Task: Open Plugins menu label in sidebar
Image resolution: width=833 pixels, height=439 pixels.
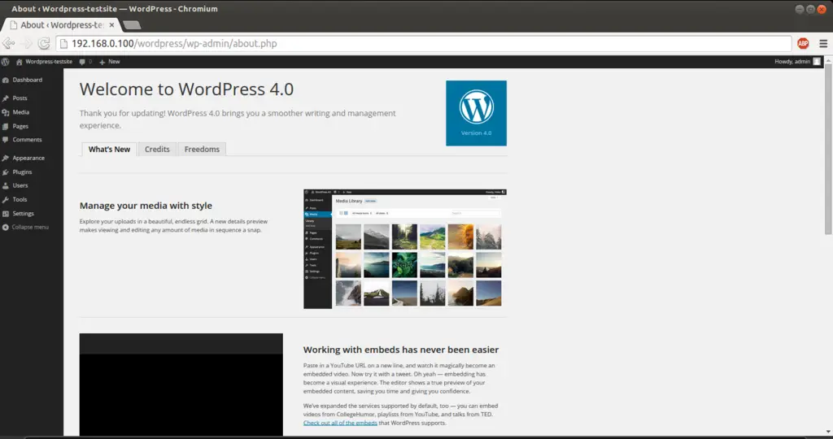Action: click(22, 172)
